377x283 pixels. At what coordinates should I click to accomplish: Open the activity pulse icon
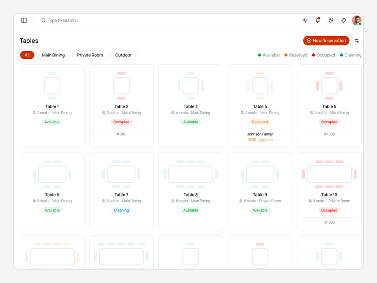[x=304, y=21]
